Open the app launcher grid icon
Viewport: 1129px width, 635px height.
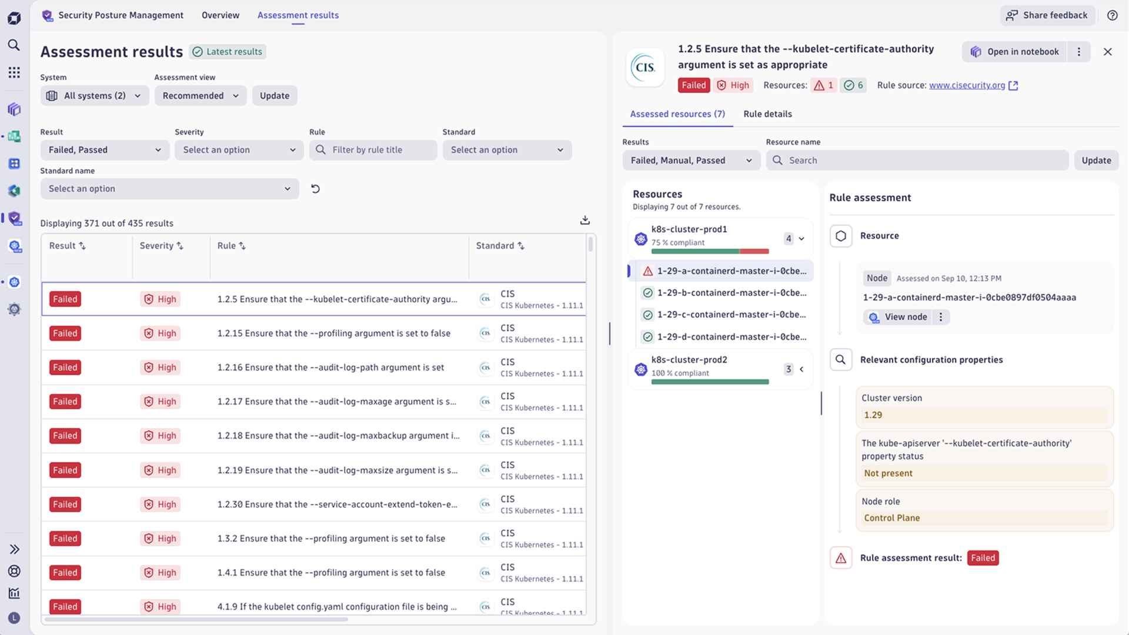pyautogui.click(x=14, y=72)
